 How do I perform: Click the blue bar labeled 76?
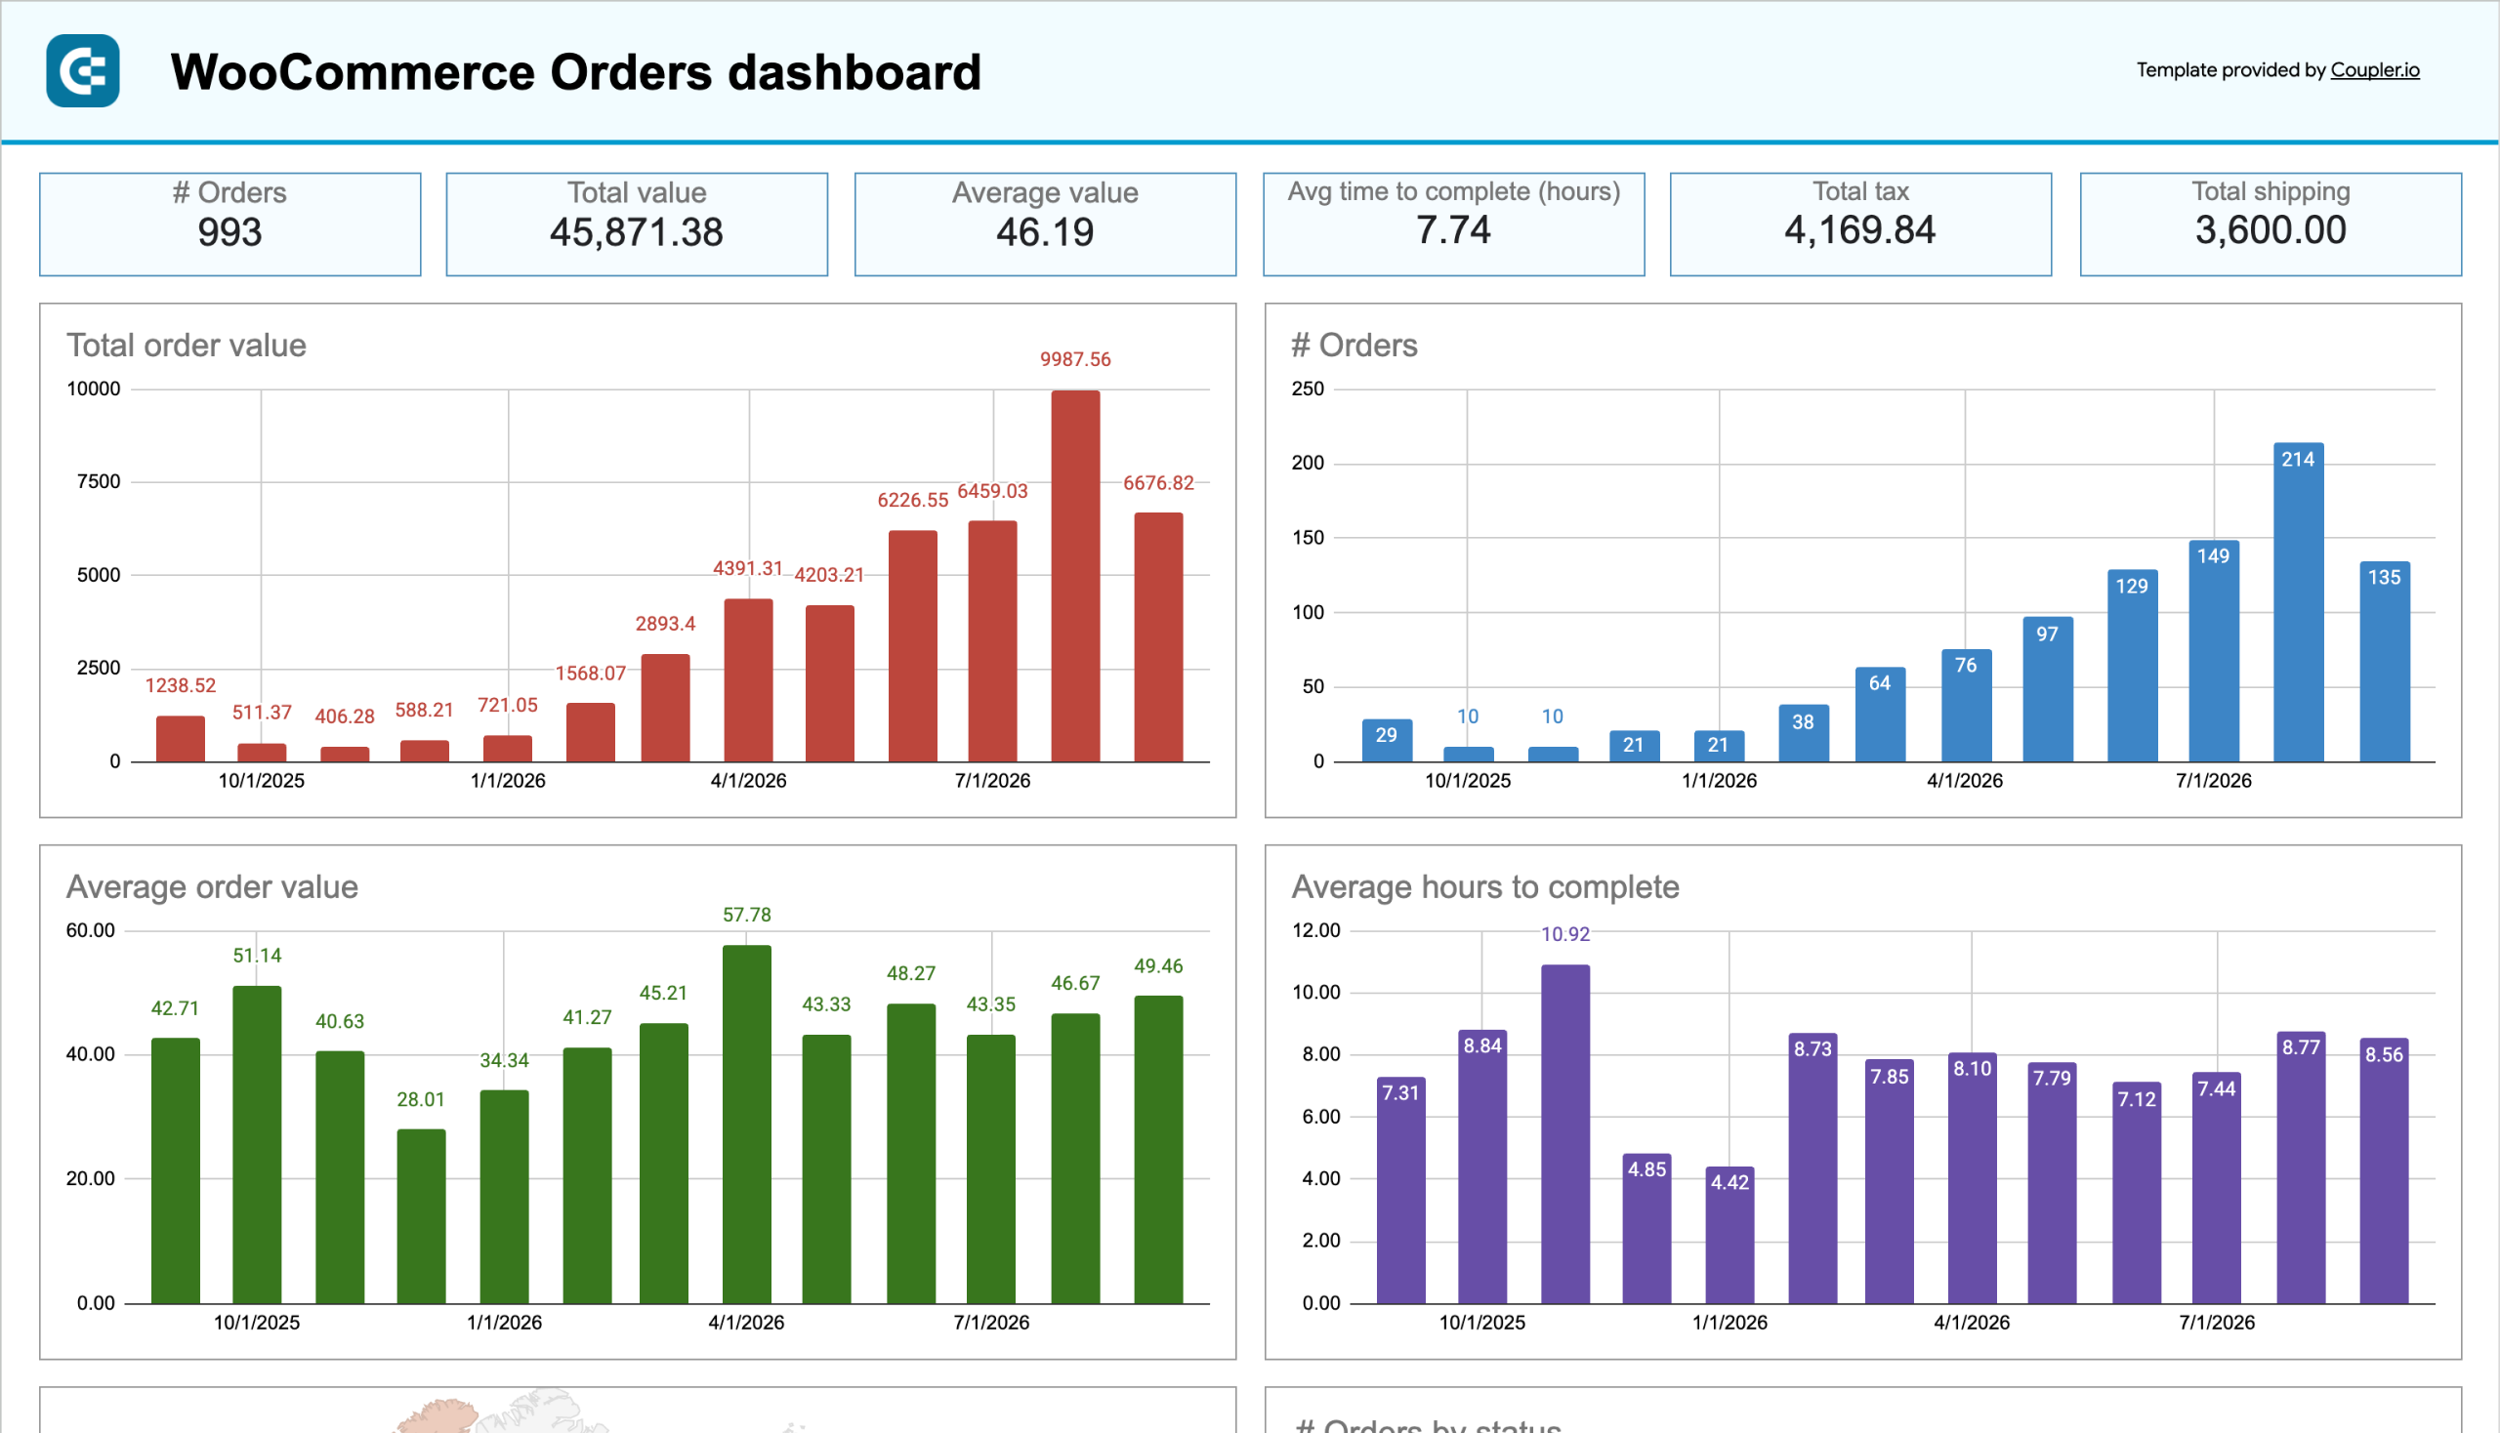1966,705
